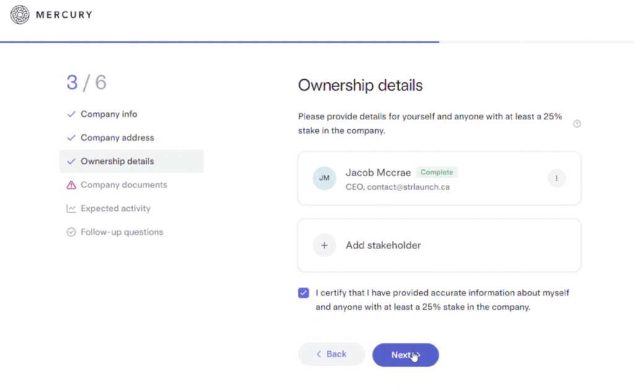Go to the Company info step
Image resolution: width=634 pixels, height=392 pixels.
(x=109, y=114)
